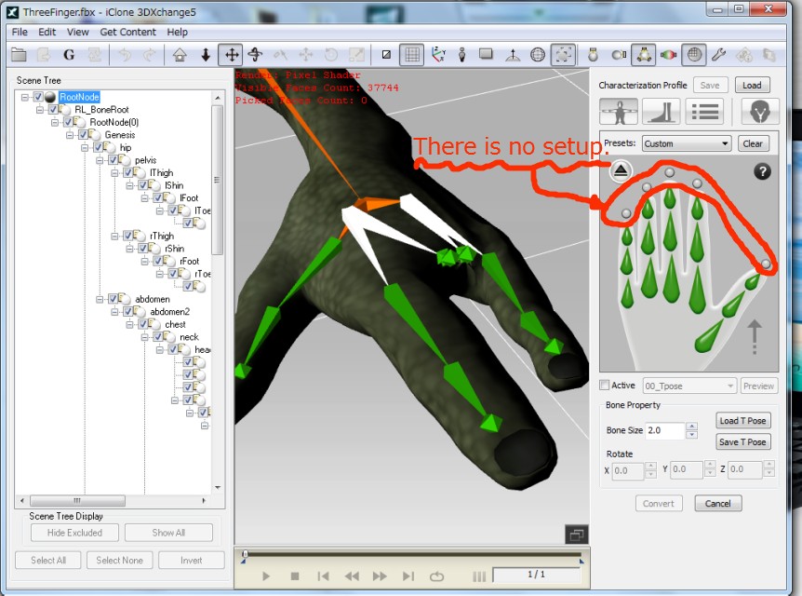
Task: Uncheck the abdomen node checkbox
Action: [113, 299]
